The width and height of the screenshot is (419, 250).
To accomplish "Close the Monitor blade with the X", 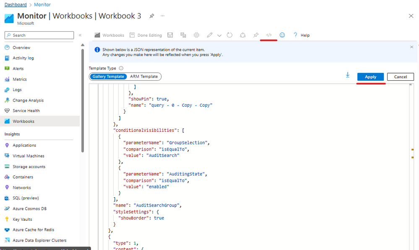I will tap(411, 16).
